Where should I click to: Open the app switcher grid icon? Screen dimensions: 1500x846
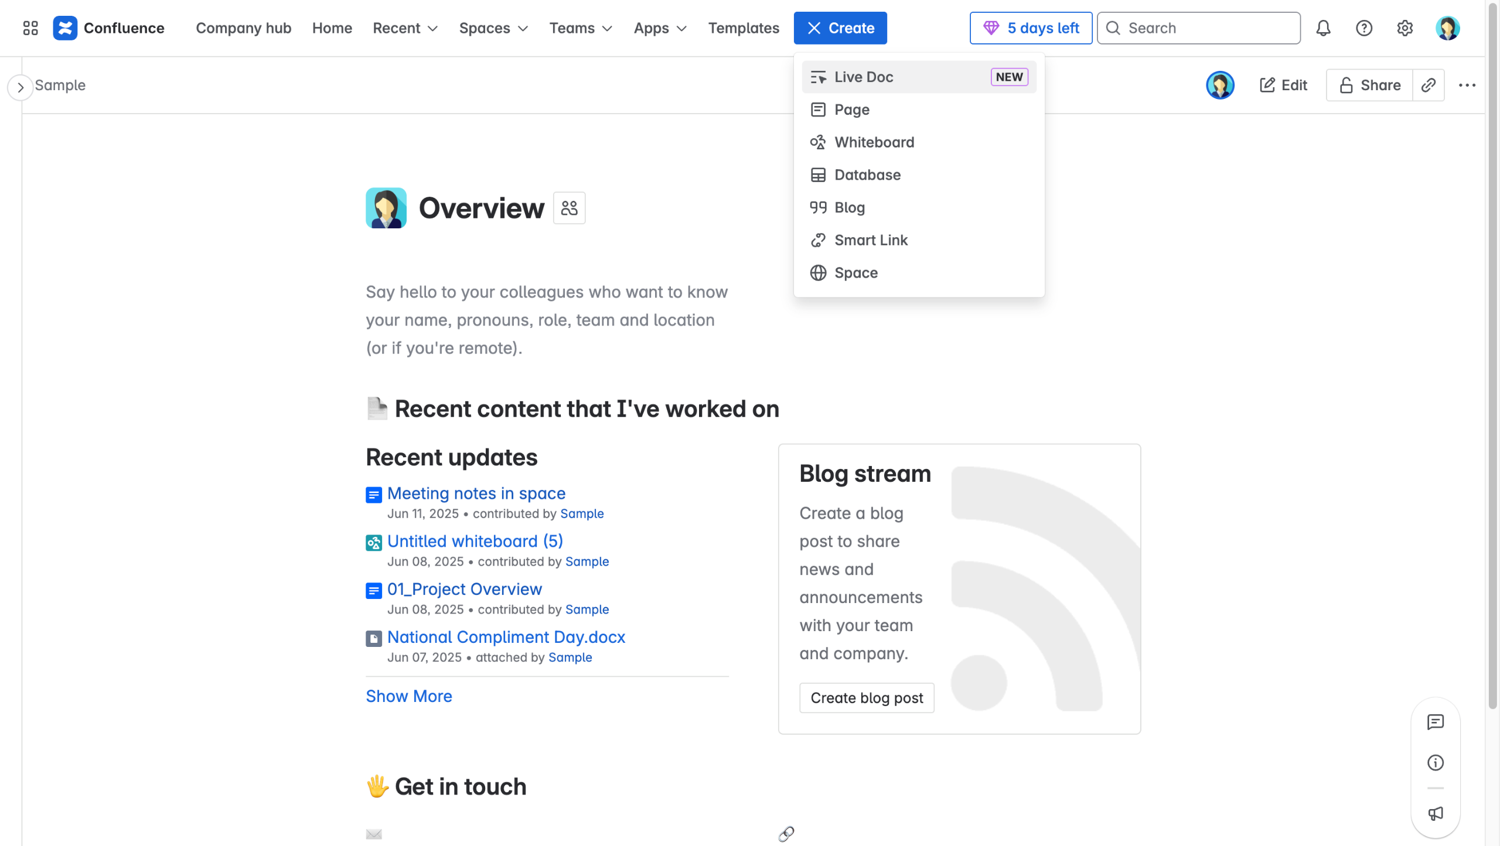30,28
